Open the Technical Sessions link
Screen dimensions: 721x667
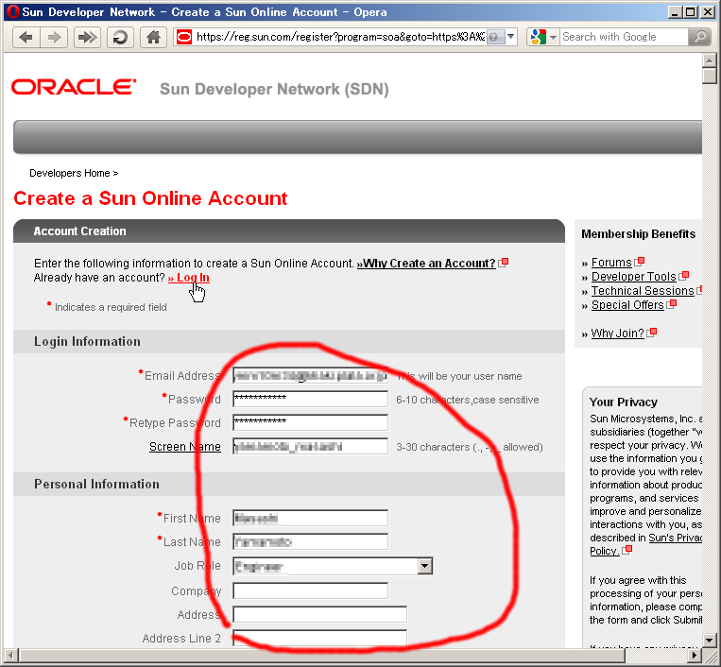click(x=643, y=291)
